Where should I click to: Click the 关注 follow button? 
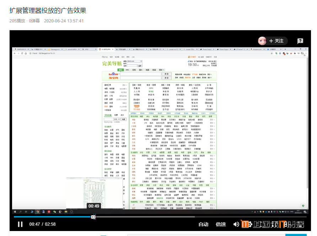coord(276,41)
